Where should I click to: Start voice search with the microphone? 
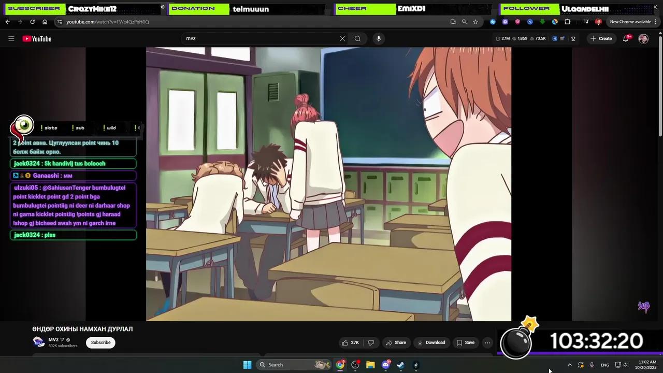pyautogui.click(x=379, y=38)
